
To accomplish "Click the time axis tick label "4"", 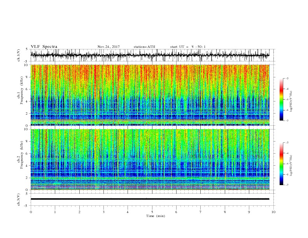I will tap(128, 212).
